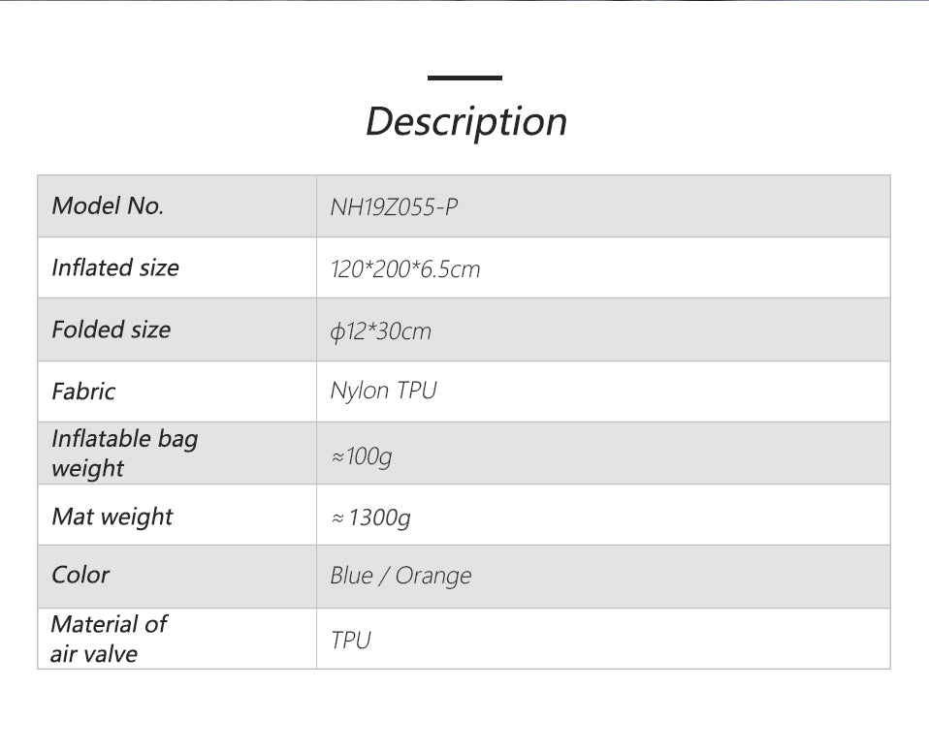Screen dimensions: 929x752
Task: Select the 120*200*6.5cm value
Action: tap(405, 268)
